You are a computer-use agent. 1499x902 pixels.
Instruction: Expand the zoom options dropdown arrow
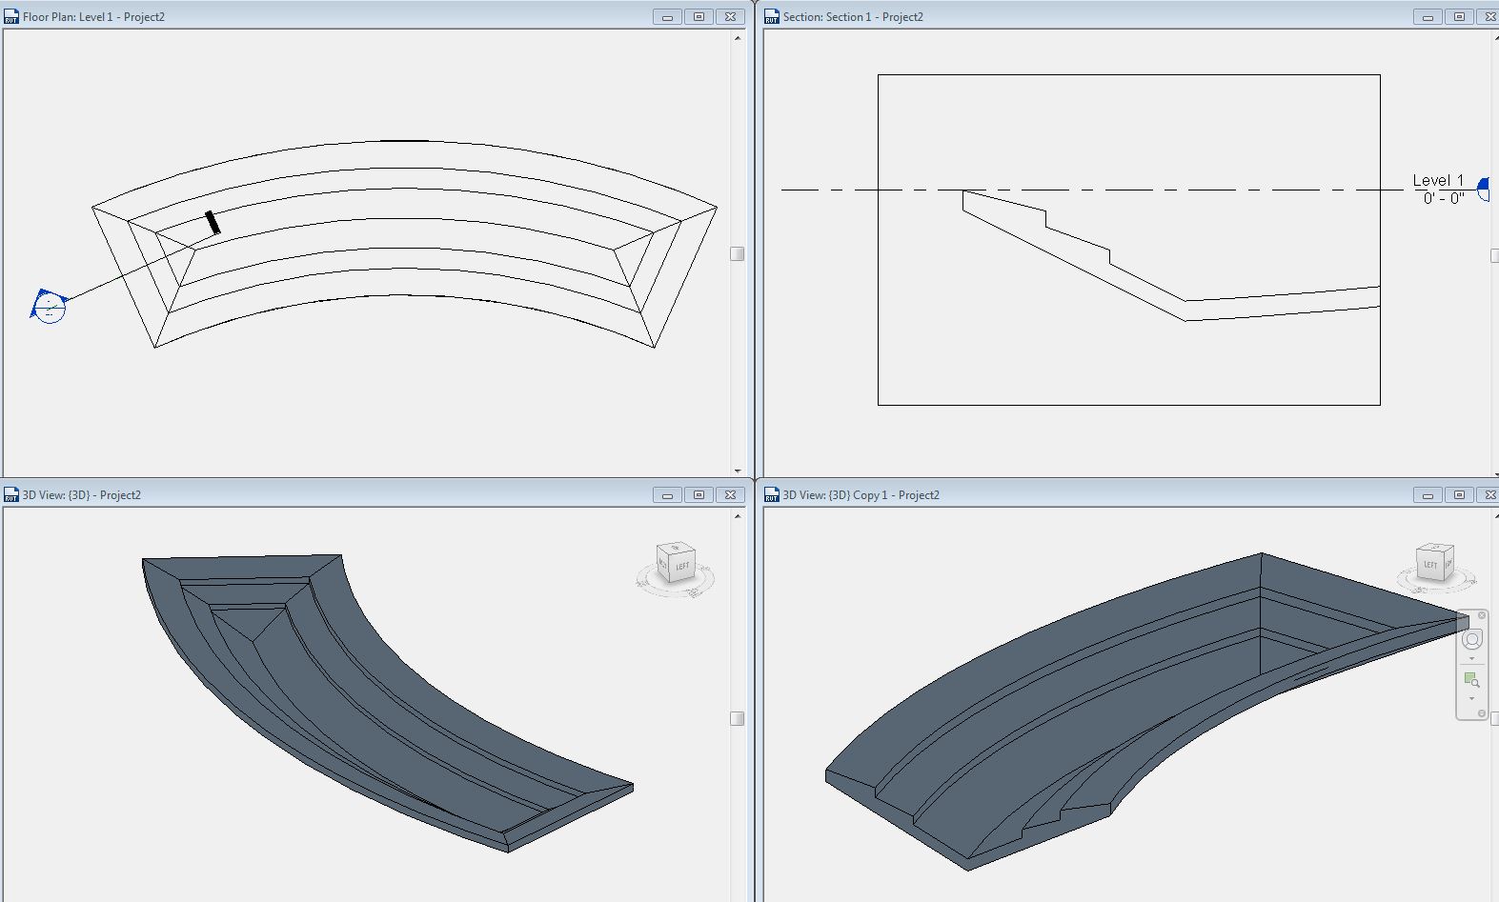pos(1472,698)
